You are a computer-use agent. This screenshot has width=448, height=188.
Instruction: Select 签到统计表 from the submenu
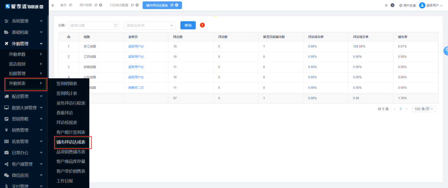(x=67, y=94)
